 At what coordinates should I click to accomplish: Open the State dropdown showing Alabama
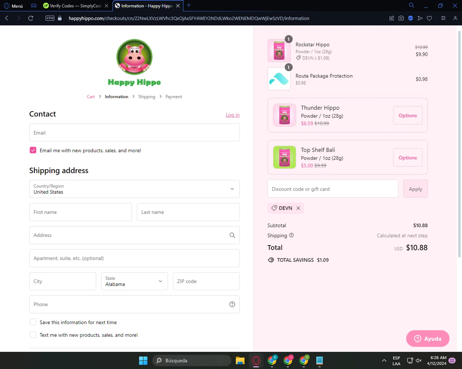tap(135, 281)
